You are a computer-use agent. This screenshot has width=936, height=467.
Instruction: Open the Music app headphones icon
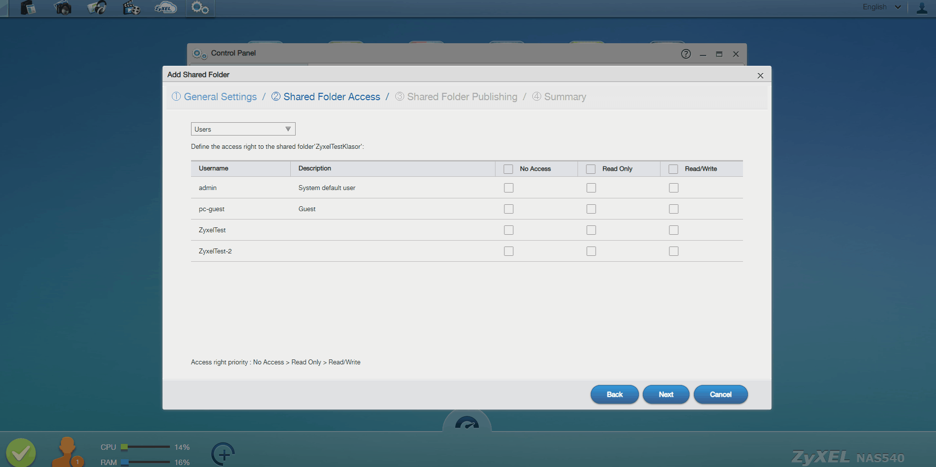pyautogui.click(x=97, y=7)
